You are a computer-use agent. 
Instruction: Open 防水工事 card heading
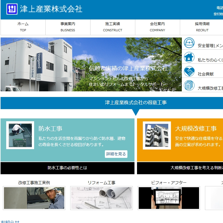50,129
